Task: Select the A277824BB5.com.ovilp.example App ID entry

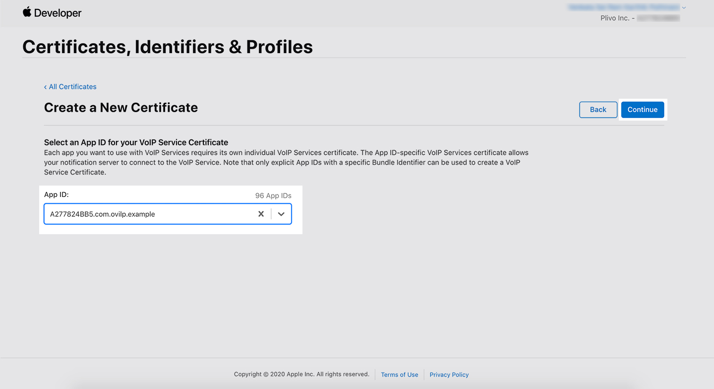Action: [102, 214]
